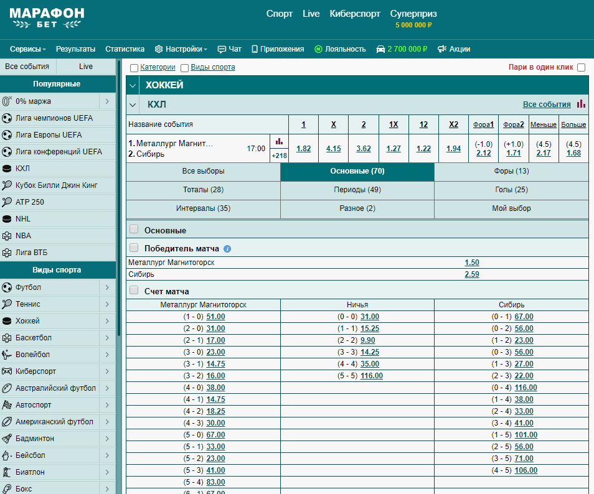Screen dimensions: 594x494
Task: Expand the Хоккей sport arrow in sidebar
Action: [x=107, y=321]
